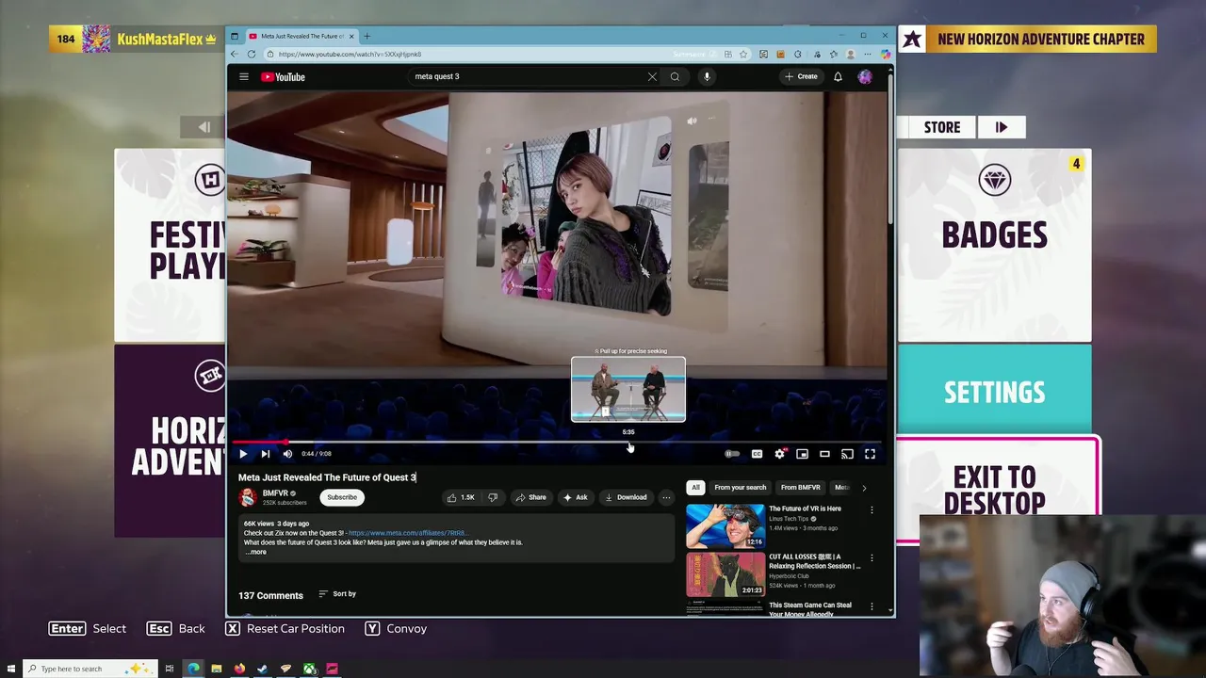Select the 'From your search' chip

(x=740, y=488)
